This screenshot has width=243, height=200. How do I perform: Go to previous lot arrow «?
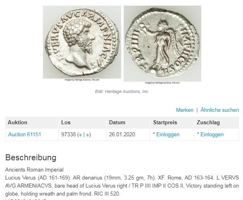click(80, 135)
